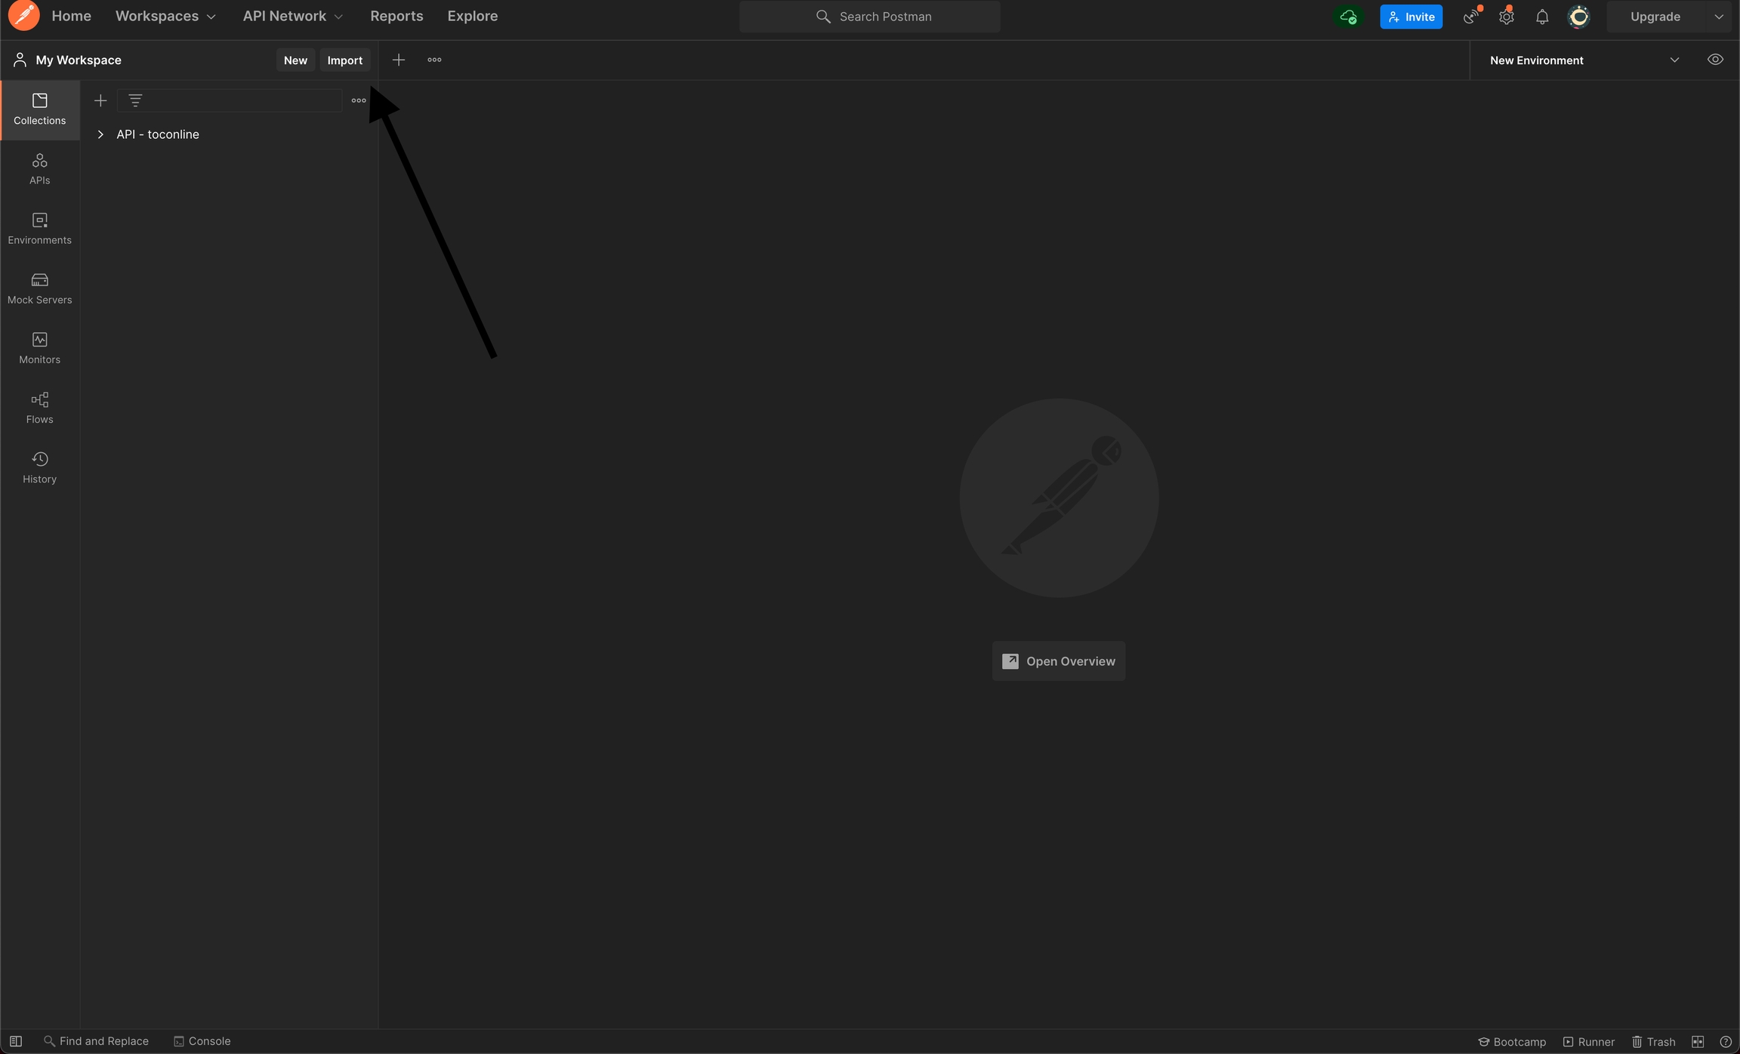This screenshot has width=1740, height=1054.
Task: Toggle the sidebar visibility in status bar
Action: tap(16, 1041)
